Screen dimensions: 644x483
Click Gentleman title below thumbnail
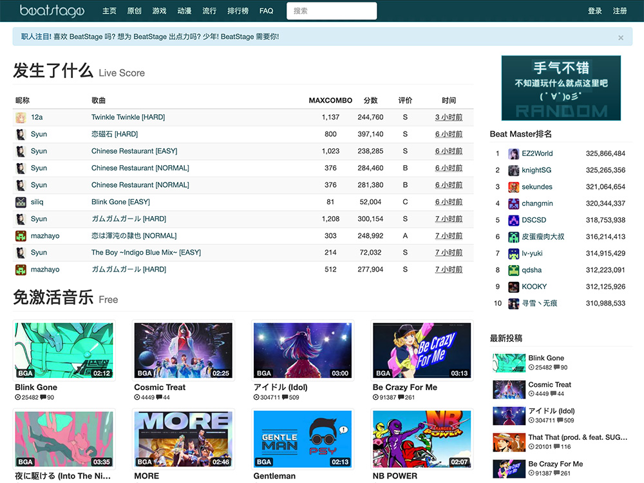(274, 476)
